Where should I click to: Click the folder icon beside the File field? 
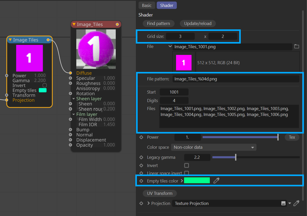point(296,47)
